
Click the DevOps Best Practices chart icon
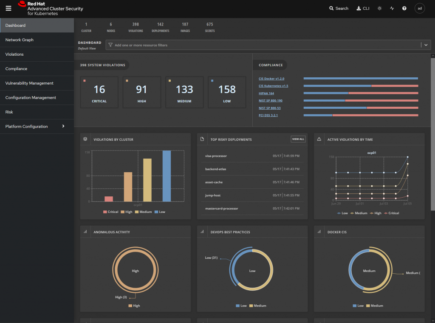(202, 232)
